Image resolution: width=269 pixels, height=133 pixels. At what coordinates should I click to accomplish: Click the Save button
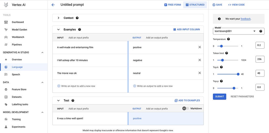(217, 5)
